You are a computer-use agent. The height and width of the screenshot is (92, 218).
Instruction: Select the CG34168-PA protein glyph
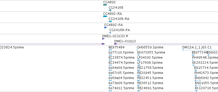pyautogui.click(x=110, y=33)
